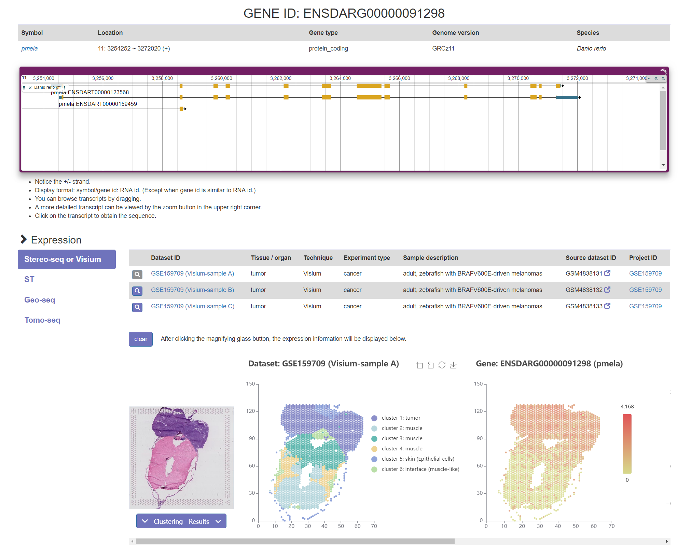This screenshot has width=691, height=546.
Task: Switch to the Tomo-seq tab
Action: click(42, 320)
